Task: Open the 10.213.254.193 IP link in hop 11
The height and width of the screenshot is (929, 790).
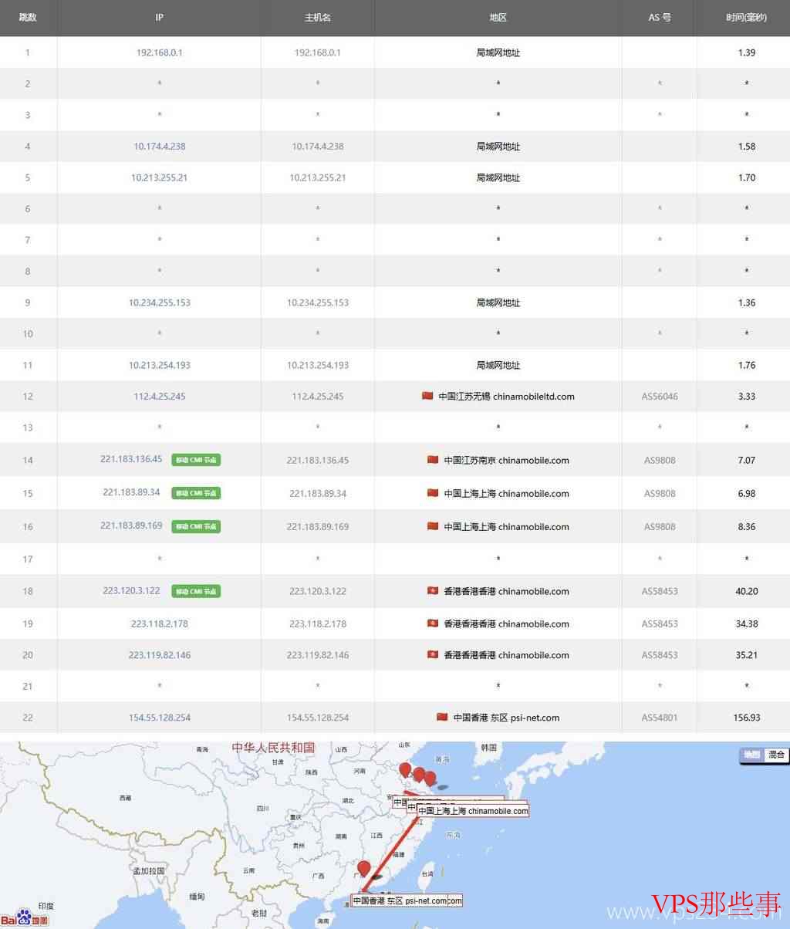Action: (x=159, y=365)
